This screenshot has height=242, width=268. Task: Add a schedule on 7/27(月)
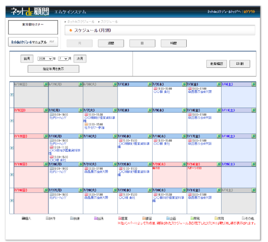[x=80, y=190]
